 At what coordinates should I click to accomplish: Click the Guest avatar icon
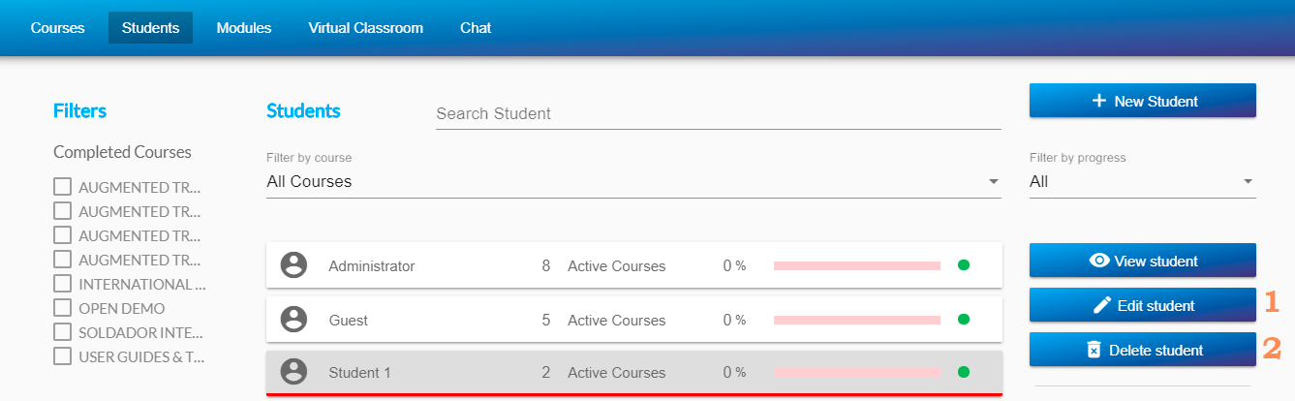pyautogui.click(x=293, y=320)
